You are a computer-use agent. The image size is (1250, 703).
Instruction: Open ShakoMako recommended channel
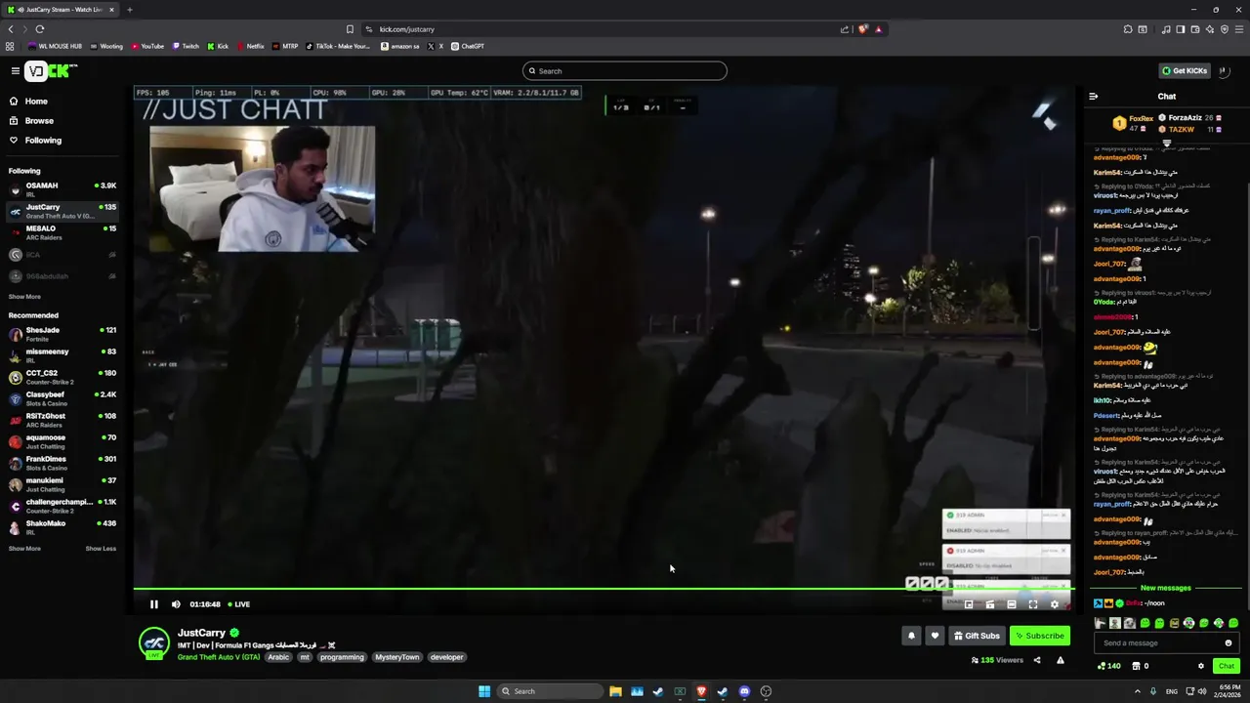(63, 527)
